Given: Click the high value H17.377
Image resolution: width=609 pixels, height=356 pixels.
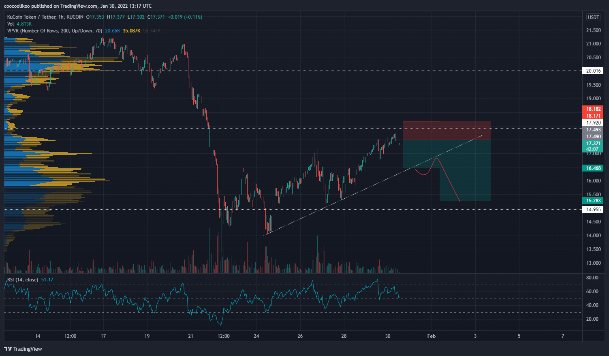Looking at the screenshot, I should [x=116, y=17].
